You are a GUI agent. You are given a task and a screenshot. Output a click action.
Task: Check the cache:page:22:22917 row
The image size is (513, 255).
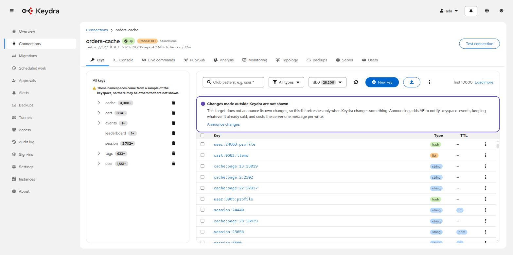click(x=202, y=188)
